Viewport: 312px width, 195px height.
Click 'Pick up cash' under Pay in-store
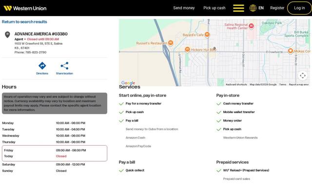tap(232, 129)
